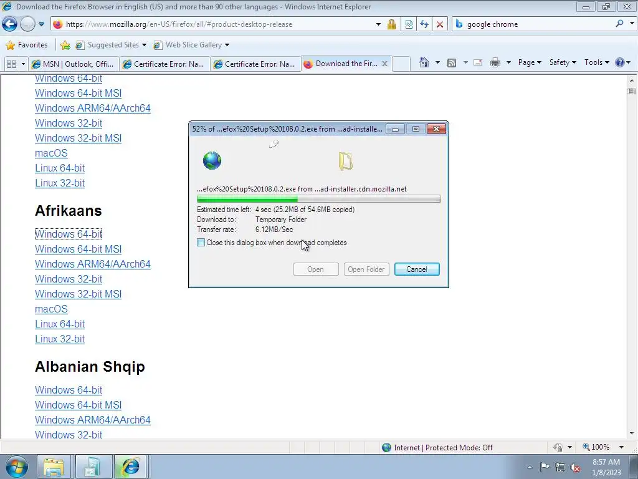
Task: Switch to the MSN Outlook tab
Action: tap(75, 64)
